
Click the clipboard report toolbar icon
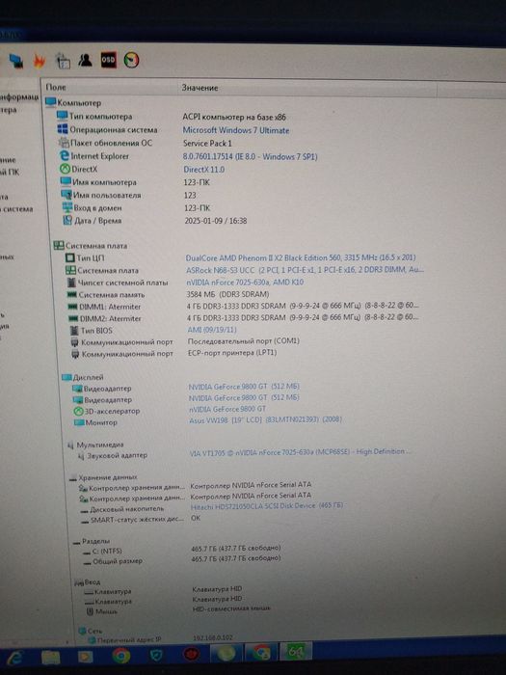64,61
